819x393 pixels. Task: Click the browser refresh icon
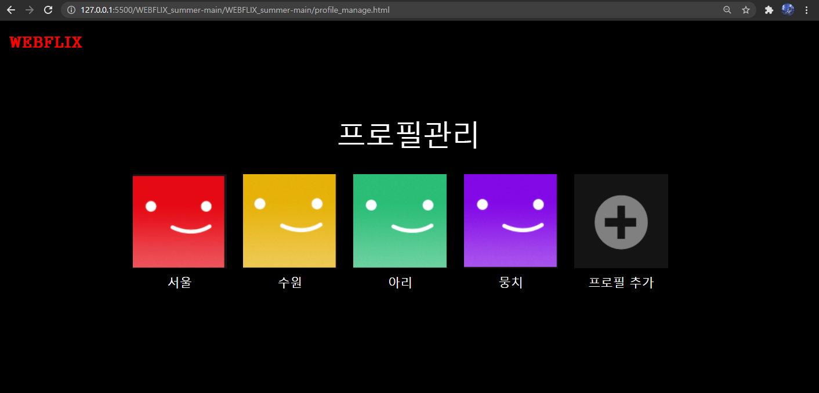pyautogui.click(x=48, y=10)
